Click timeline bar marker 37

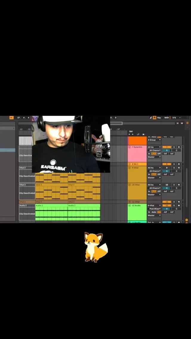118,129
